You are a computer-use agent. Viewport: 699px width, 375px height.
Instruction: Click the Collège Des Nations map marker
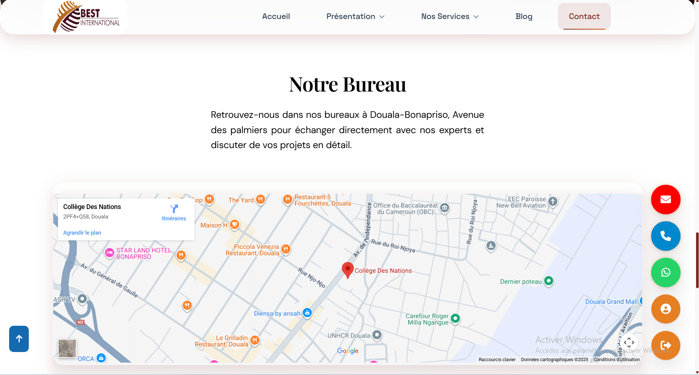[x=347, y=270]
